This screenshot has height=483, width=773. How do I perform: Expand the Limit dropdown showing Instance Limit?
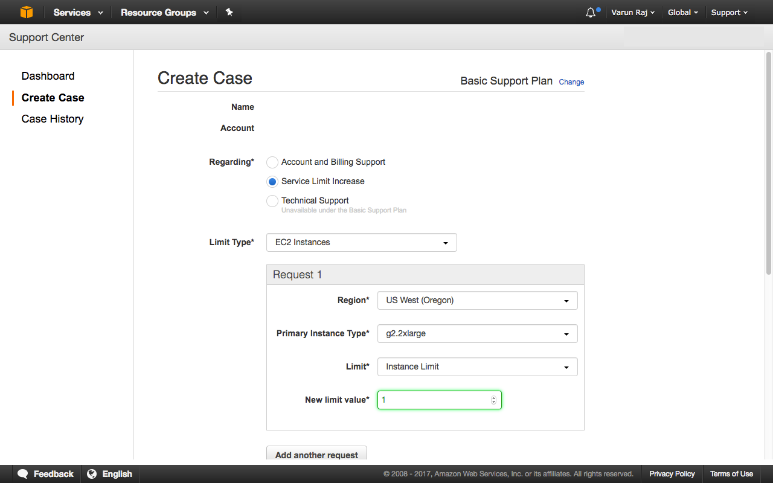click(x=477, y=367)
